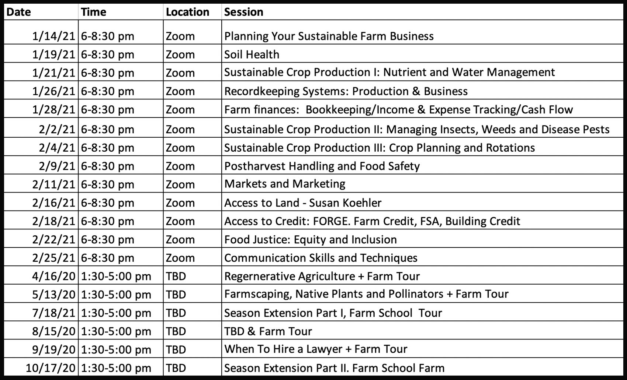Click the Time column header

point(94,12)
